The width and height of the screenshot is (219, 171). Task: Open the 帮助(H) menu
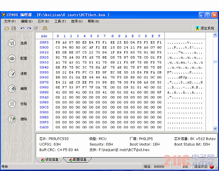click(93, 21)
